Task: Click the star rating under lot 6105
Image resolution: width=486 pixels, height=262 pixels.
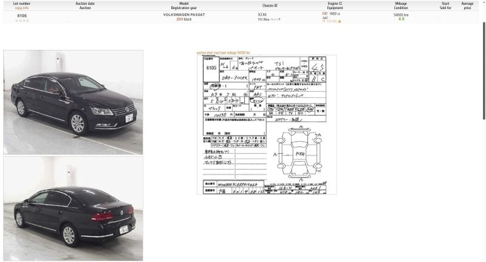Action: point(22,21)
